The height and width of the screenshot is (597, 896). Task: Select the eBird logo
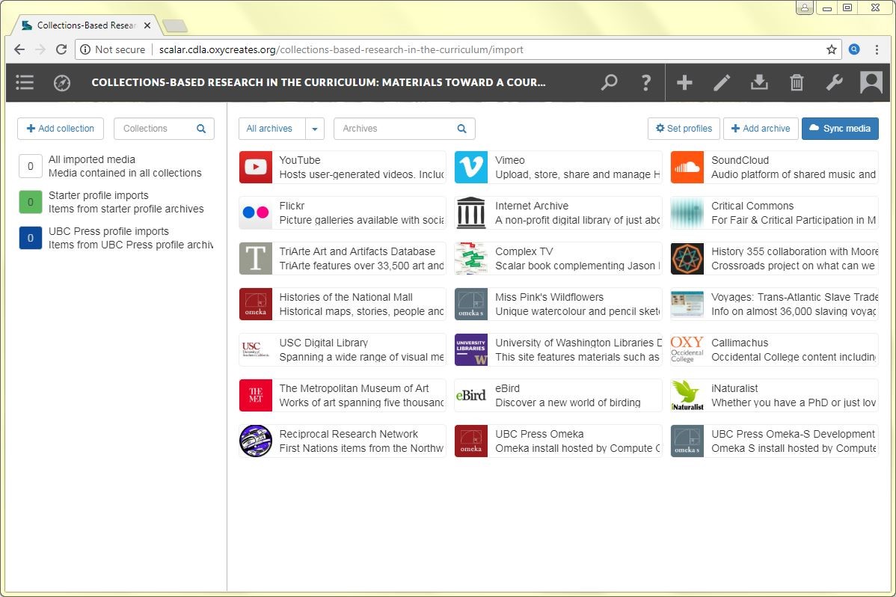[471, 395]
